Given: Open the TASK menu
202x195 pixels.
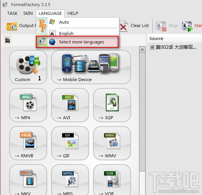Looking at the screenshot, I should click(12, 13).
